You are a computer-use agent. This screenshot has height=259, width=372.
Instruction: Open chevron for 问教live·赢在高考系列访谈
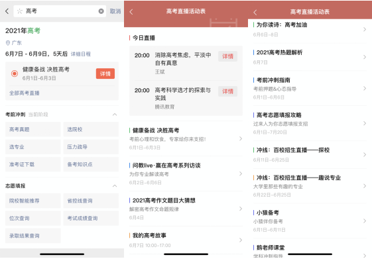(x=241, y=174)
